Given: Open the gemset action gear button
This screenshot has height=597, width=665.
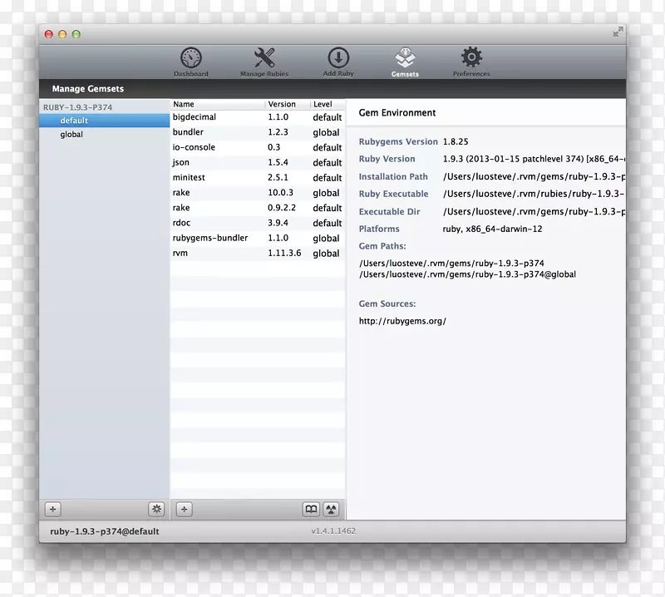Looking at the screenshot, I should 156,509.
